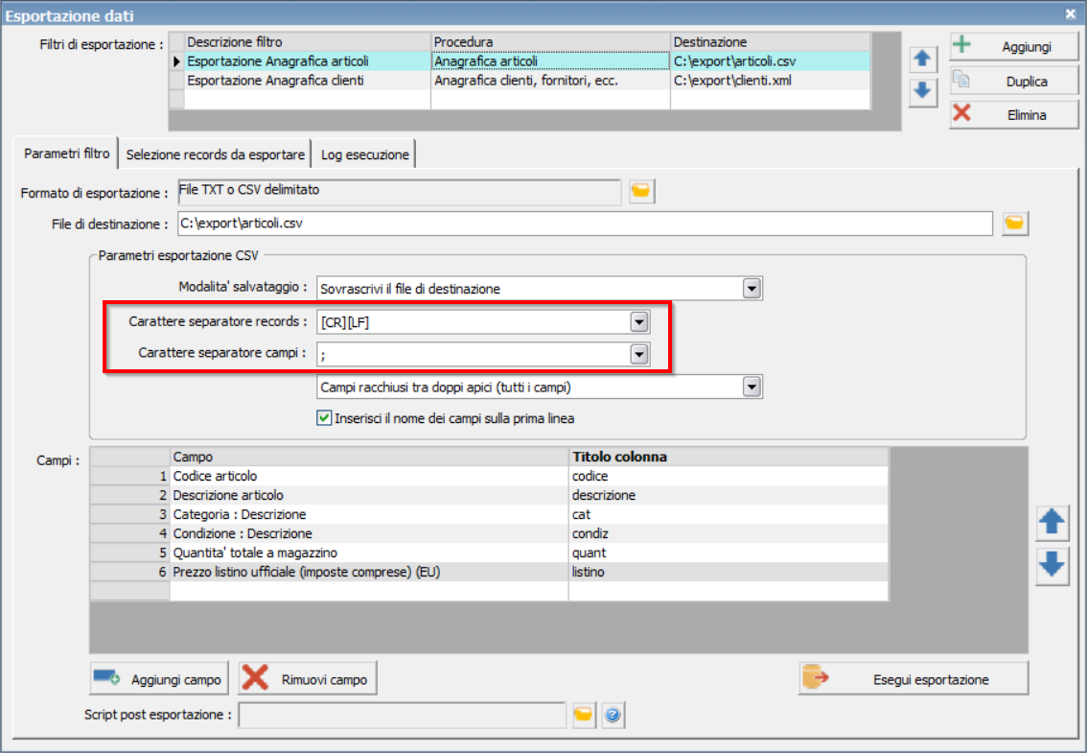Click the File di destinazione input field
Screen dimensions: 1087x753
(x=585, y=224)
